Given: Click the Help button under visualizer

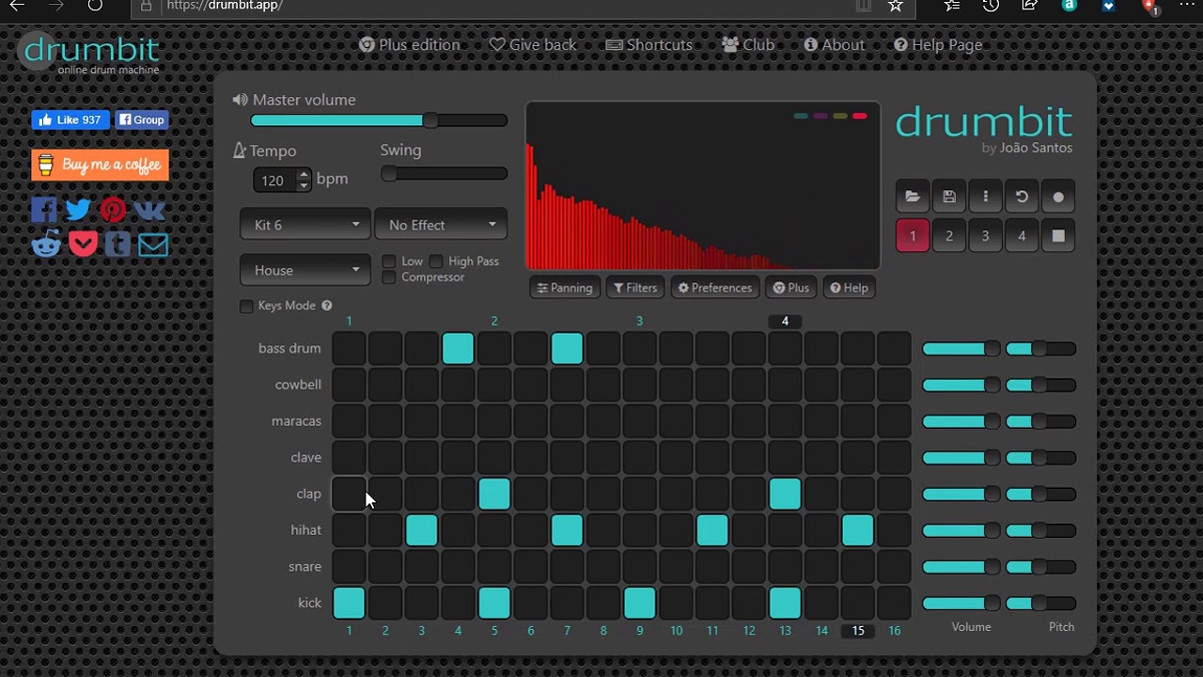Looking at the screenshot, I should (x=849, y=288).
